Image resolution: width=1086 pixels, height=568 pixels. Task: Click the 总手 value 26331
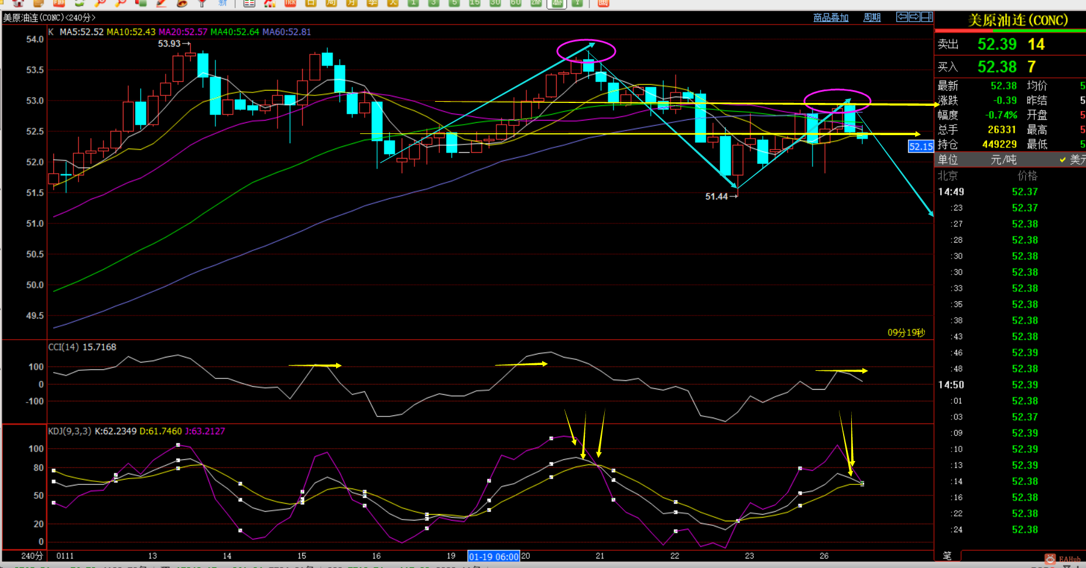[x=1002, y=130]
